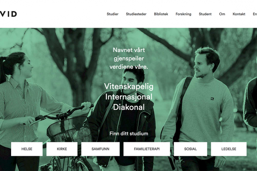The image size is (257, 171).
Task: Open the Studier menu item
Action: pyautogui.click(x=112, y=14)
